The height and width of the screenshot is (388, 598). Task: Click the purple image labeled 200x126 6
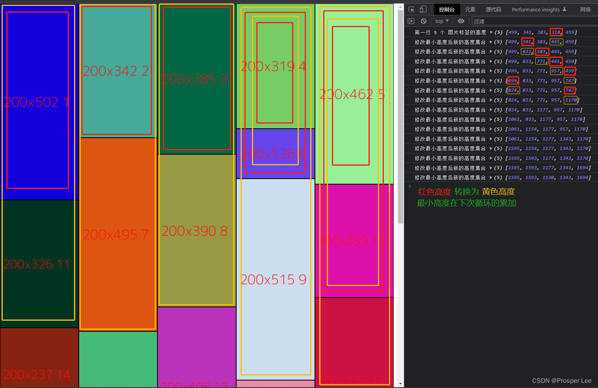276,154
